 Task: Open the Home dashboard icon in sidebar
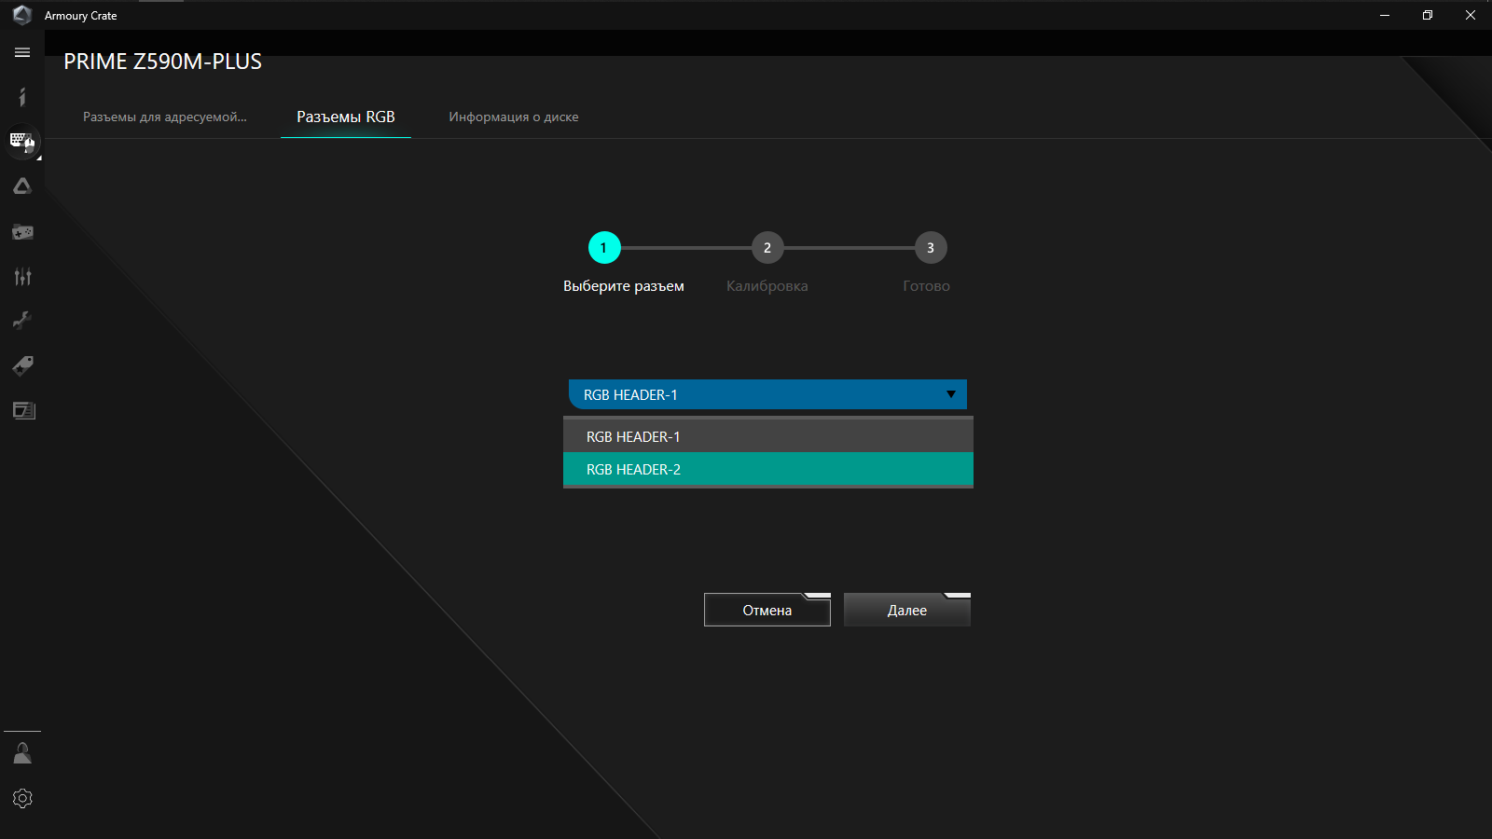click(22, 97)
